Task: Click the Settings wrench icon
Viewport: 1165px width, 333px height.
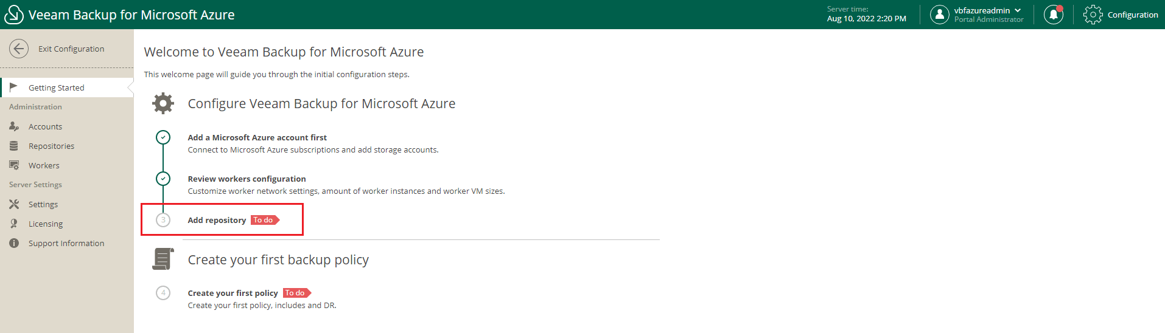Action: (14, 204)
